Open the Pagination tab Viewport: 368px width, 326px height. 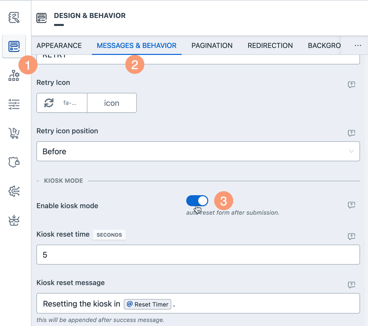[212, 45]
